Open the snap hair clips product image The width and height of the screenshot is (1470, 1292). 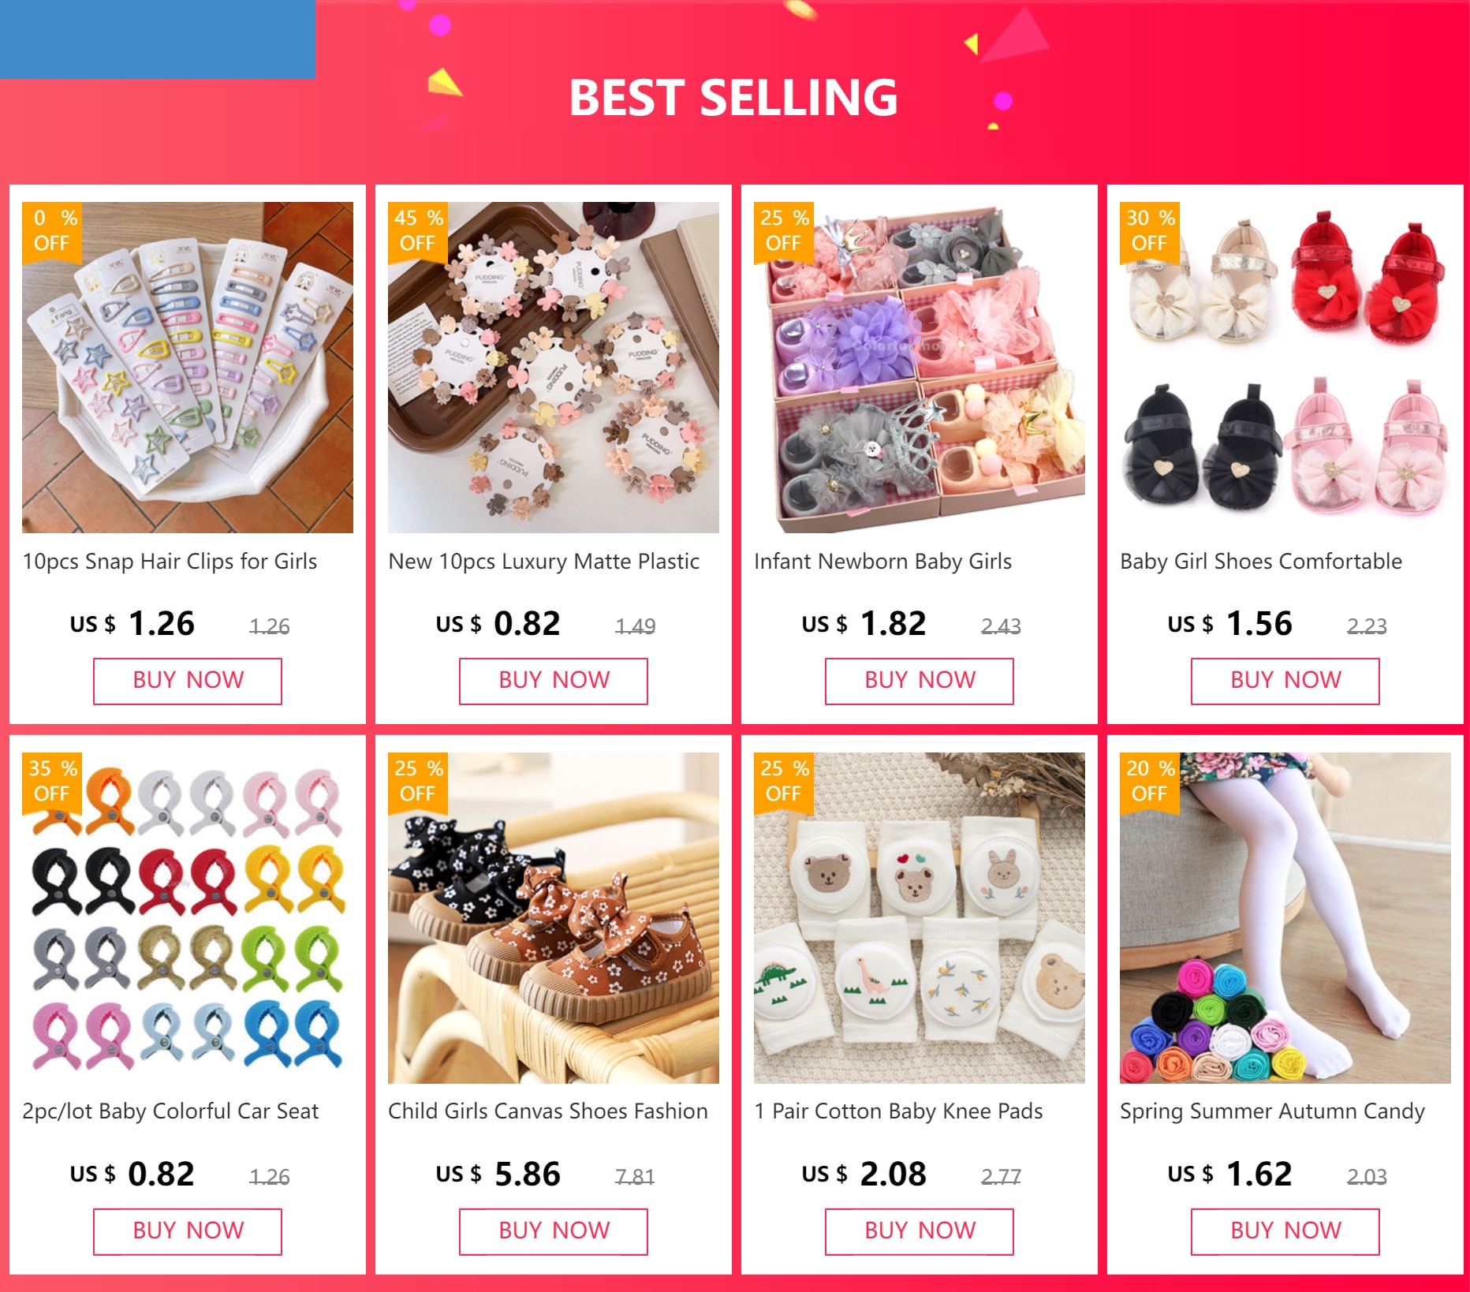coord(188,368)
